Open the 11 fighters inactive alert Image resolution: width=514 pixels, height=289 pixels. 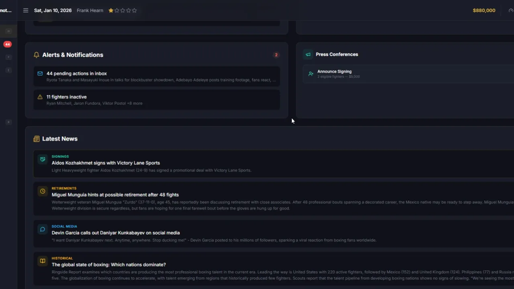click(x=157, y=100)
